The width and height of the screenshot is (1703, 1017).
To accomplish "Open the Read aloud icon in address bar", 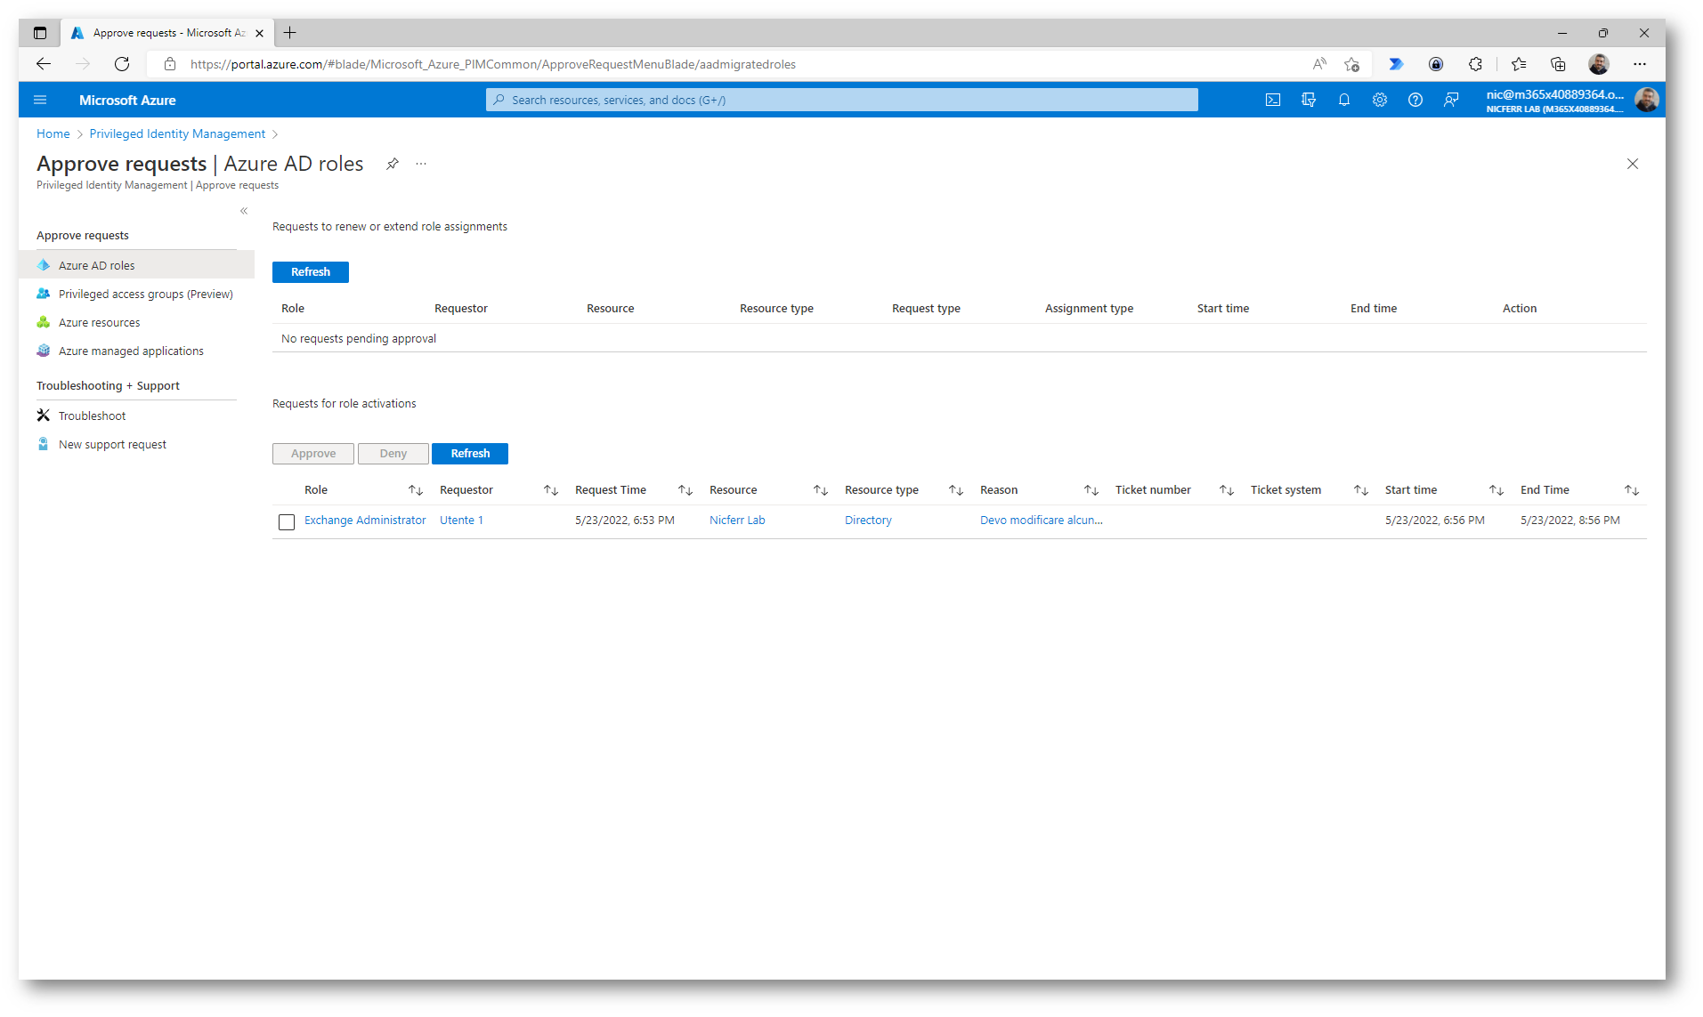I will point(1319,64).
